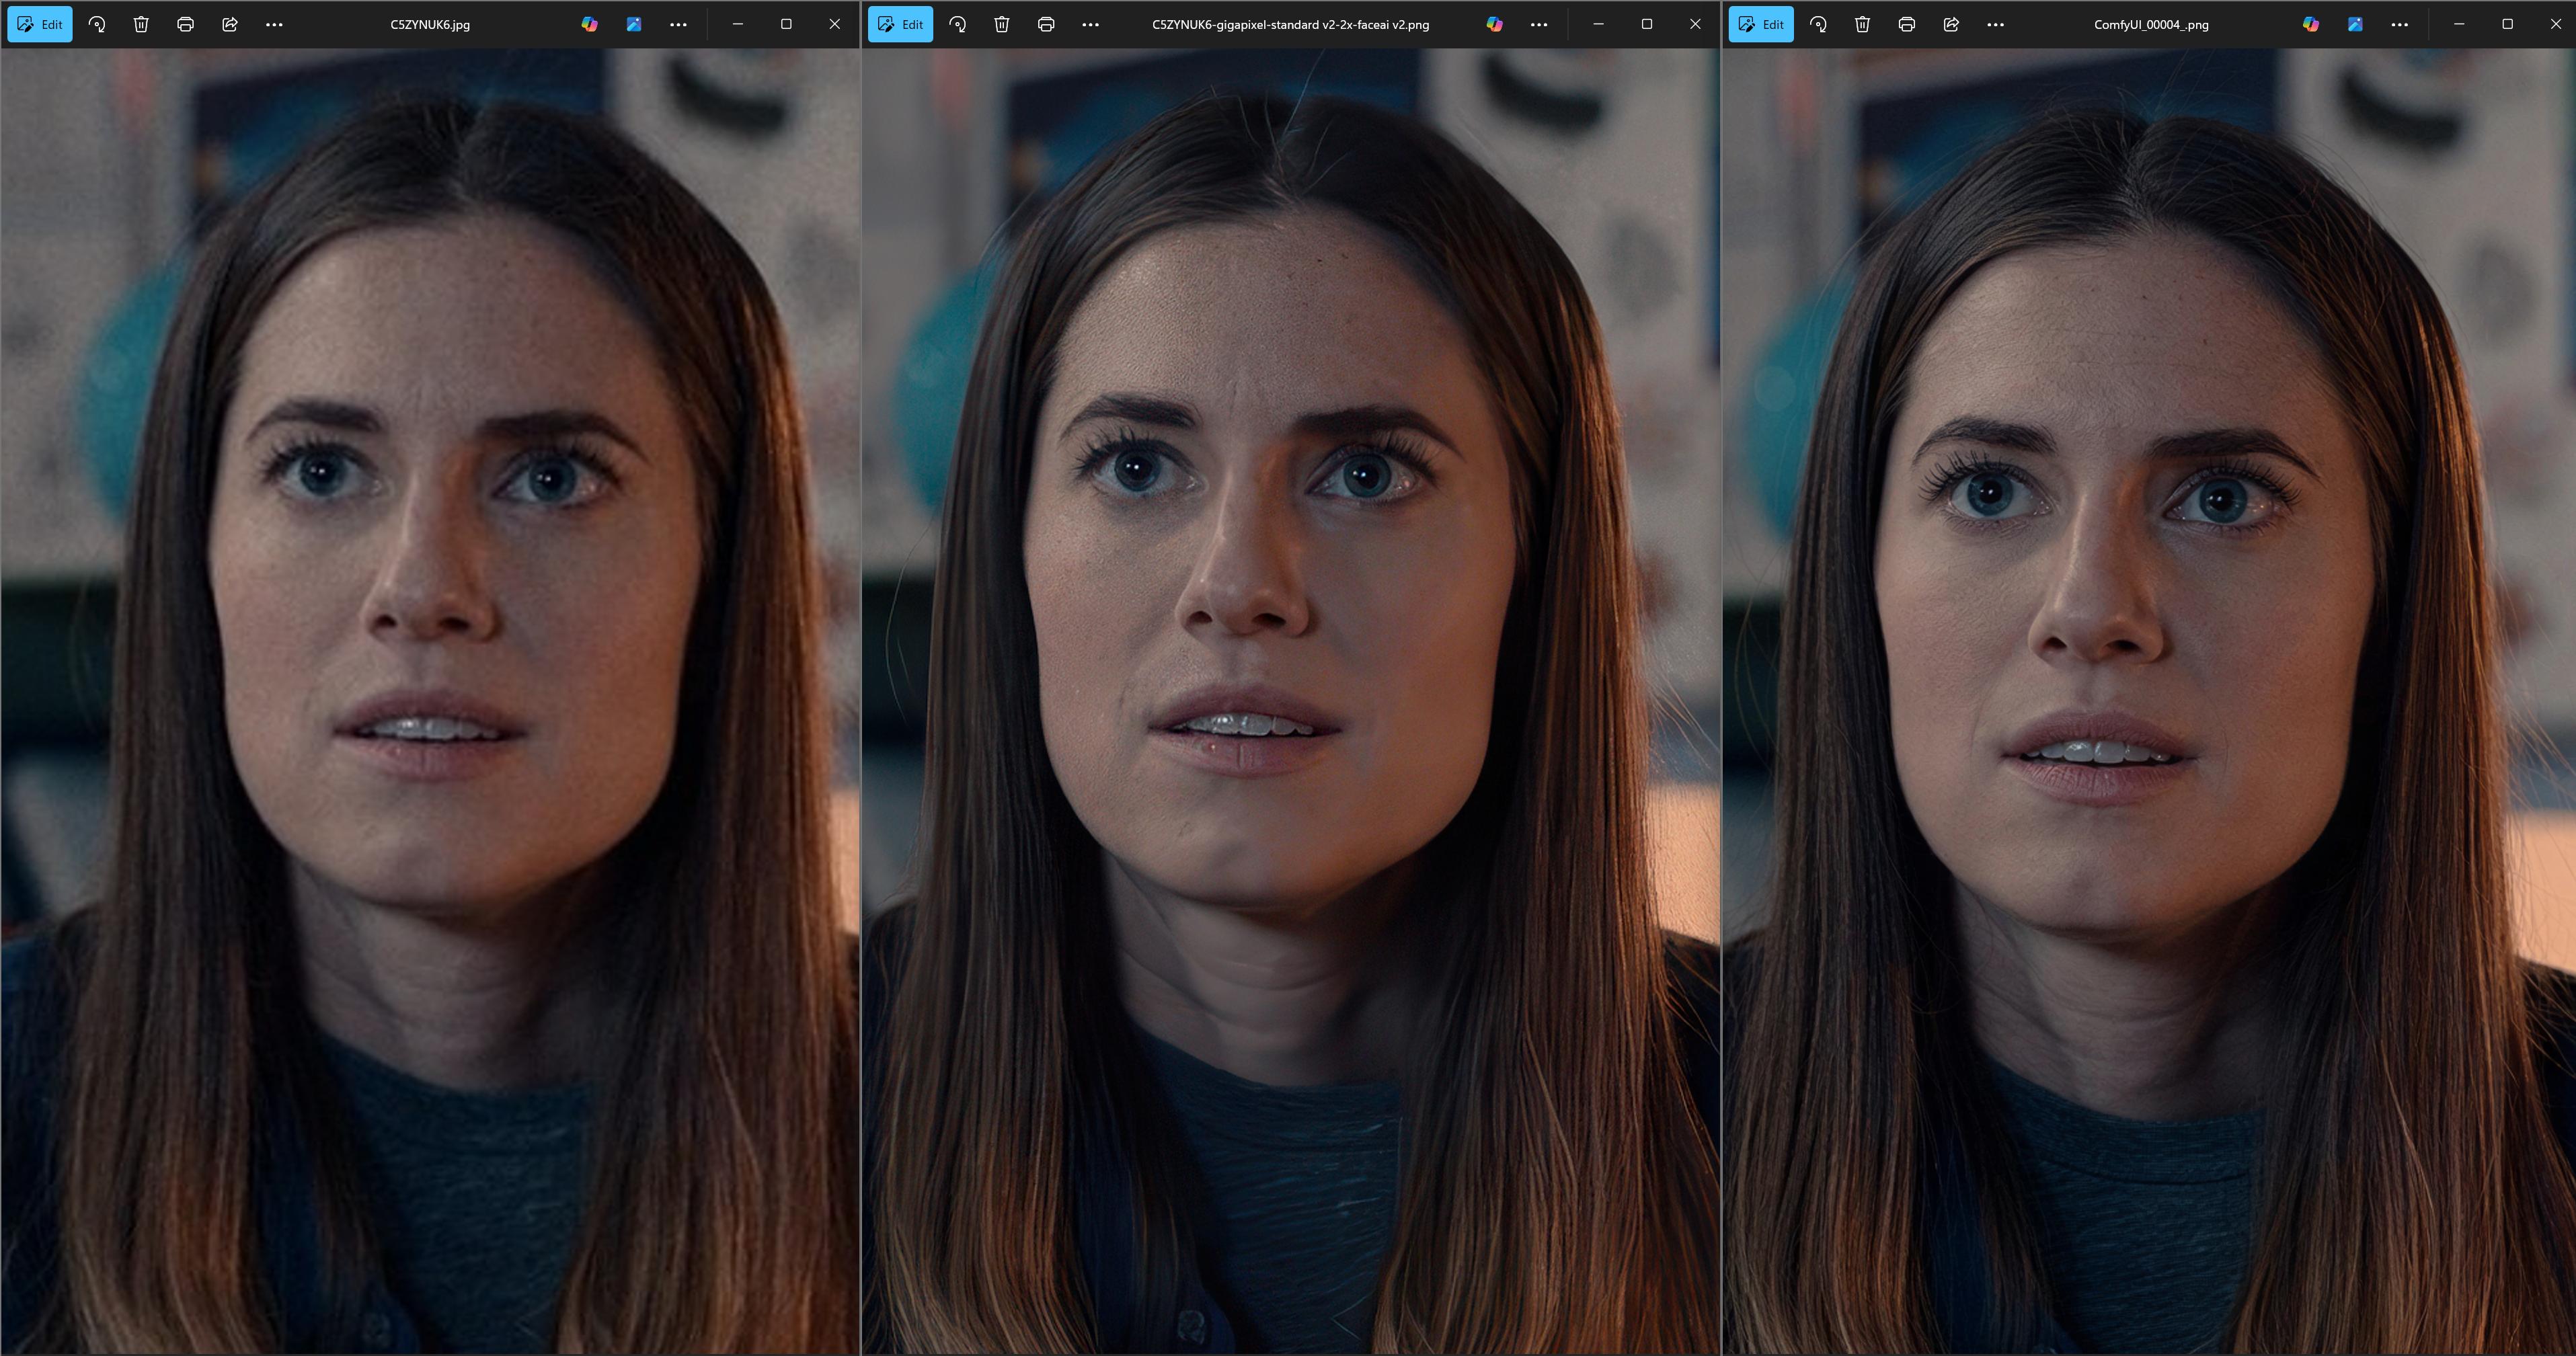
Task: Rotate the ComfyUI_00004_.png image
Action: pyautogui.click(x=1818, y=24)
